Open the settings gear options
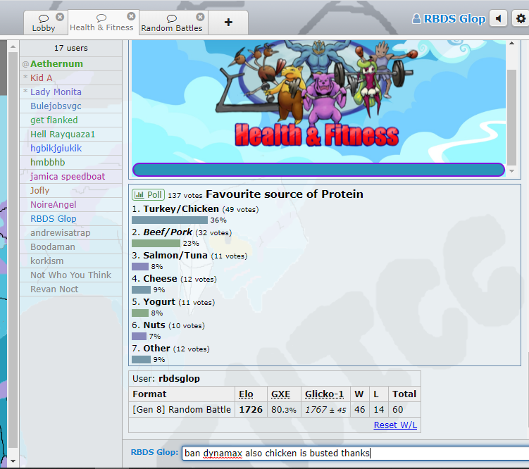The width and height of the screenshot is (529, 469). click(x=521, y=19)
